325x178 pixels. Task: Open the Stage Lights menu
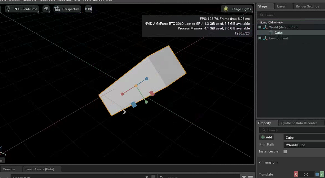237,9
